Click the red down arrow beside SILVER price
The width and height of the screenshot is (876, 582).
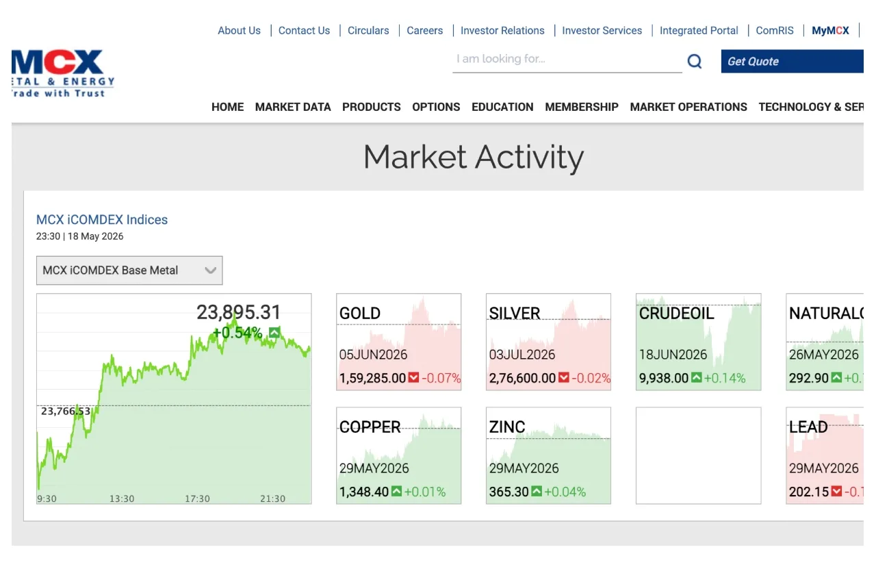pos(563,378)
